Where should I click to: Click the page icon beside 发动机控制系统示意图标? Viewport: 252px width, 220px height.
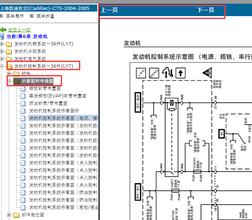[x=23, y=111]
